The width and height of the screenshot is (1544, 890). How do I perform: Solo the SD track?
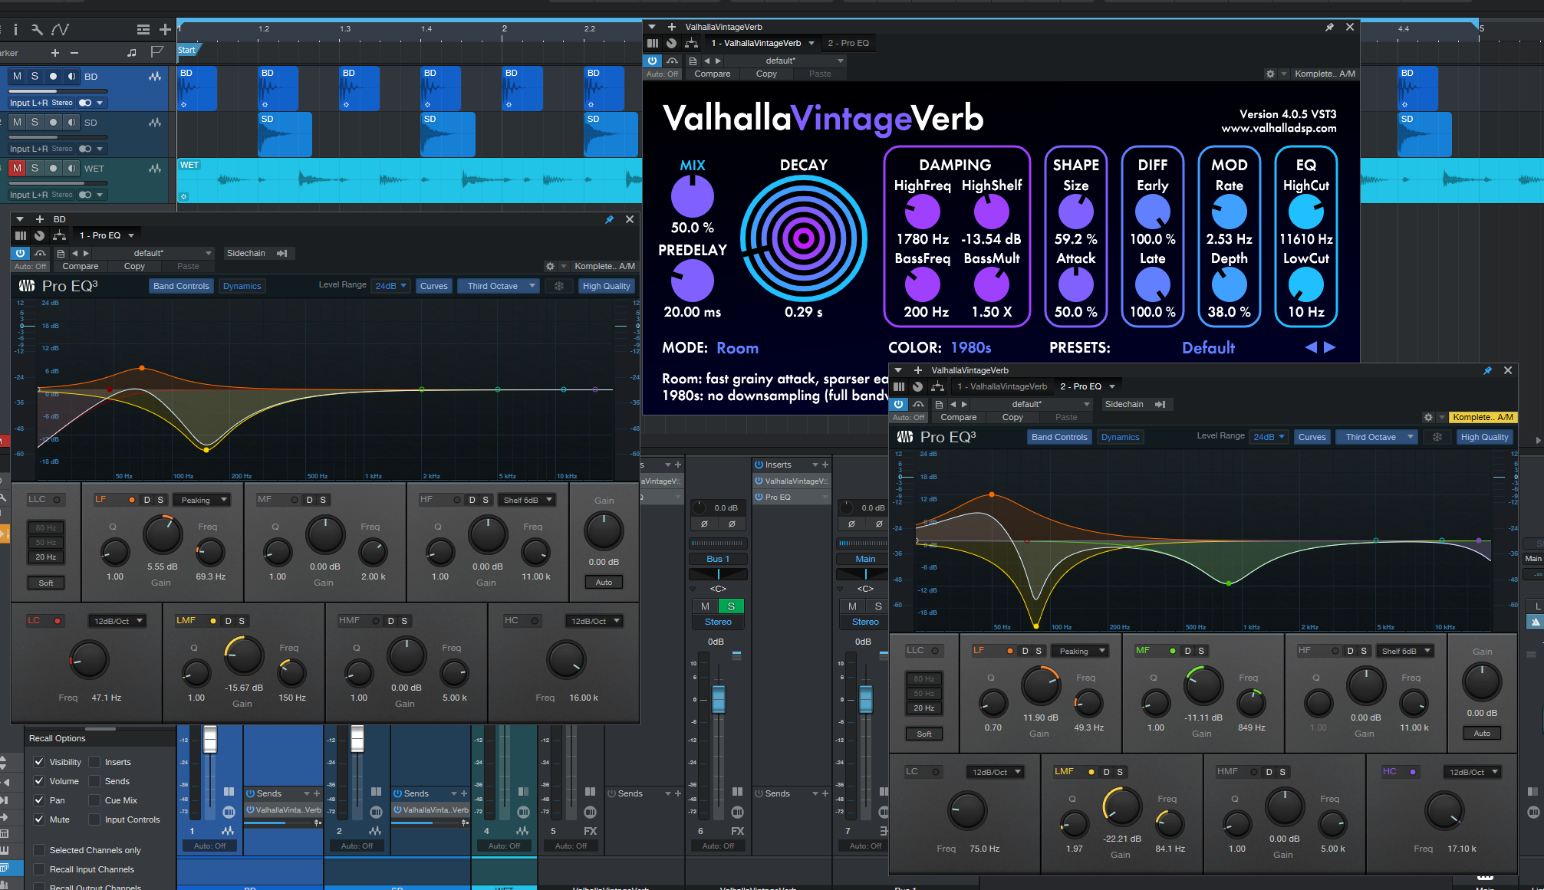35,123
